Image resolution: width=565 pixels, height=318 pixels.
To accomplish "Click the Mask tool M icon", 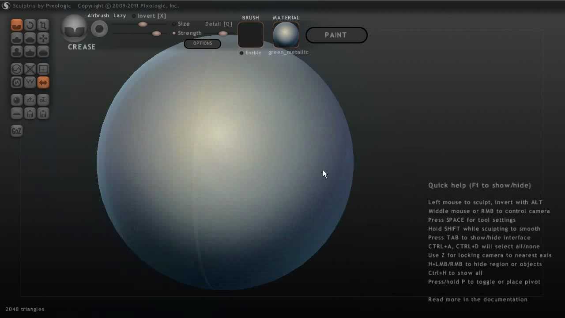I will 17,83.
